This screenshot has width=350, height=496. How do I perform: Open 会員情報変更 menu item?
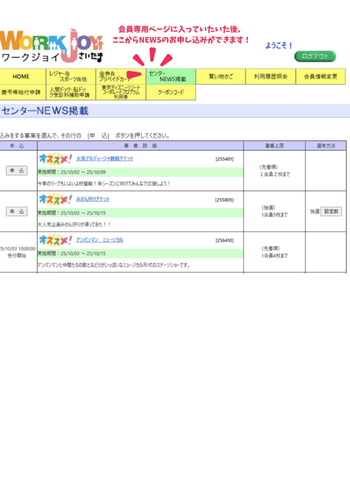(x=321, y=77)
